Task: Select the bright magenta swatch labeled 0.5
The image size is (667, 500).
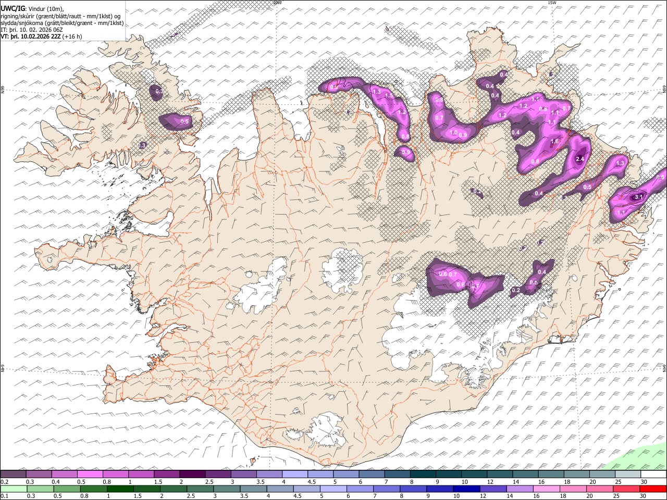Action: (x=90, y=474)
